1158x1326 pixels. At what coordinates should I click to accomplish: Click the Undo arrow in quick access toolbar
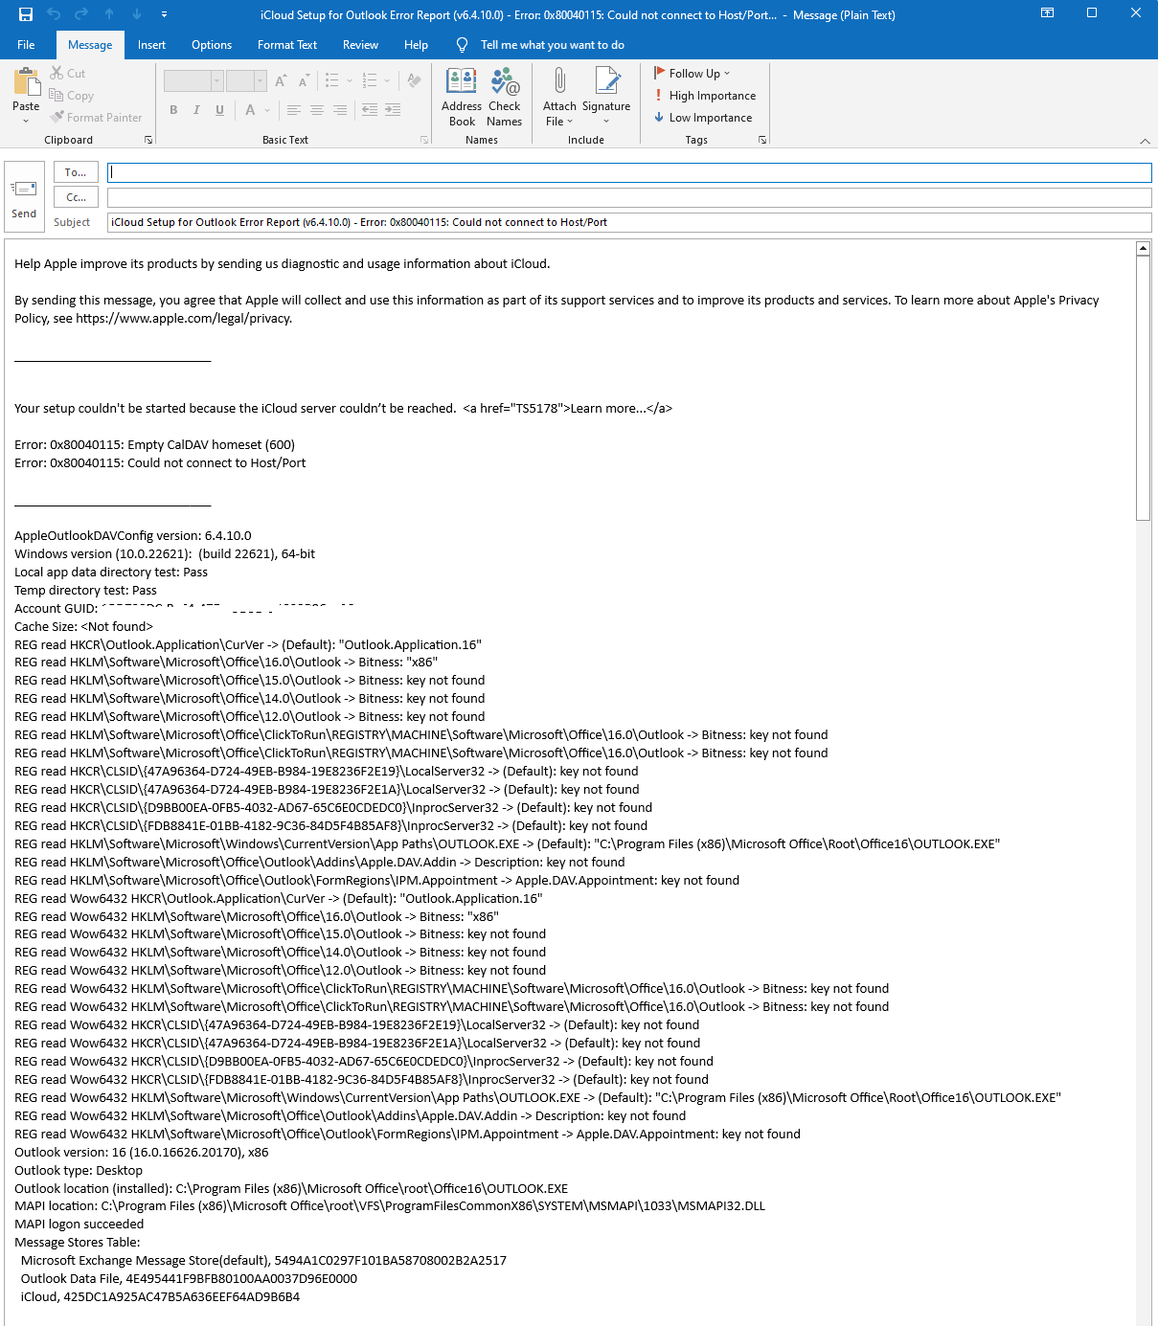tap(54, 14)
